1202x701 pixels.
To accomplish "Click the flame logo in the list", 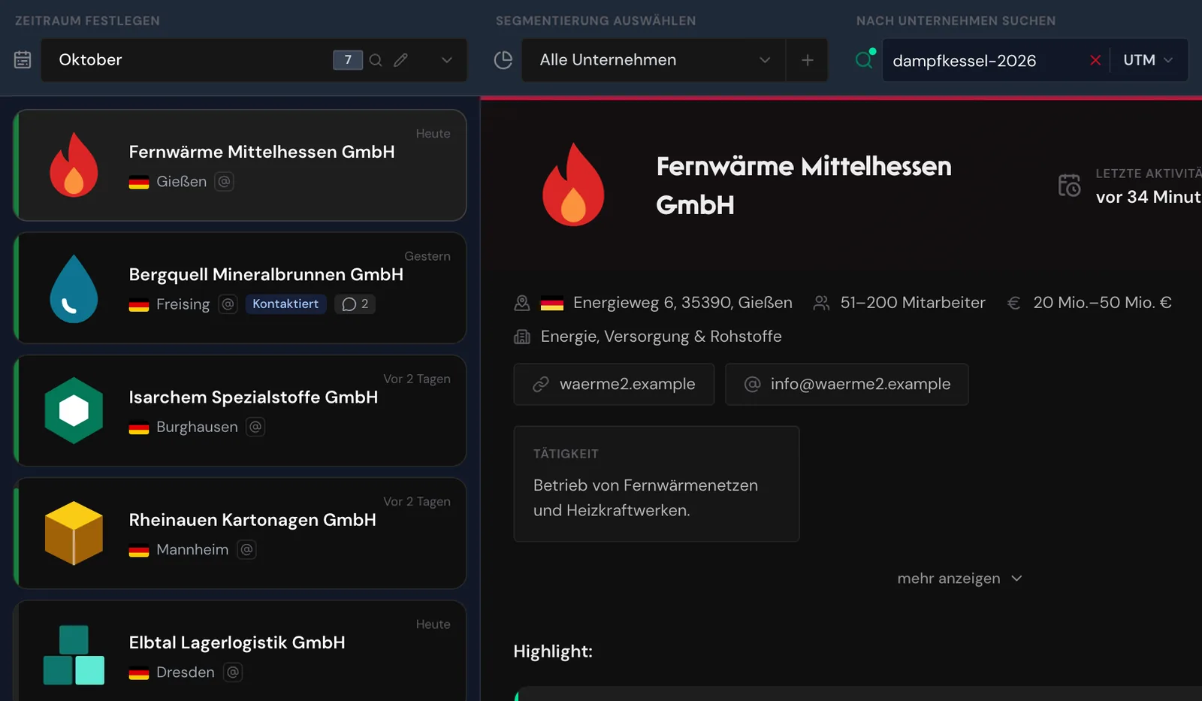I will (74, 165).
